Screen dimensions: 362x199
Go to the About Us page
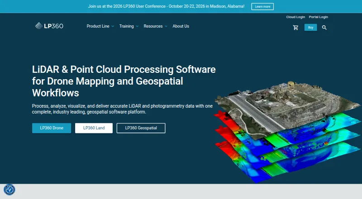[181, 26]
